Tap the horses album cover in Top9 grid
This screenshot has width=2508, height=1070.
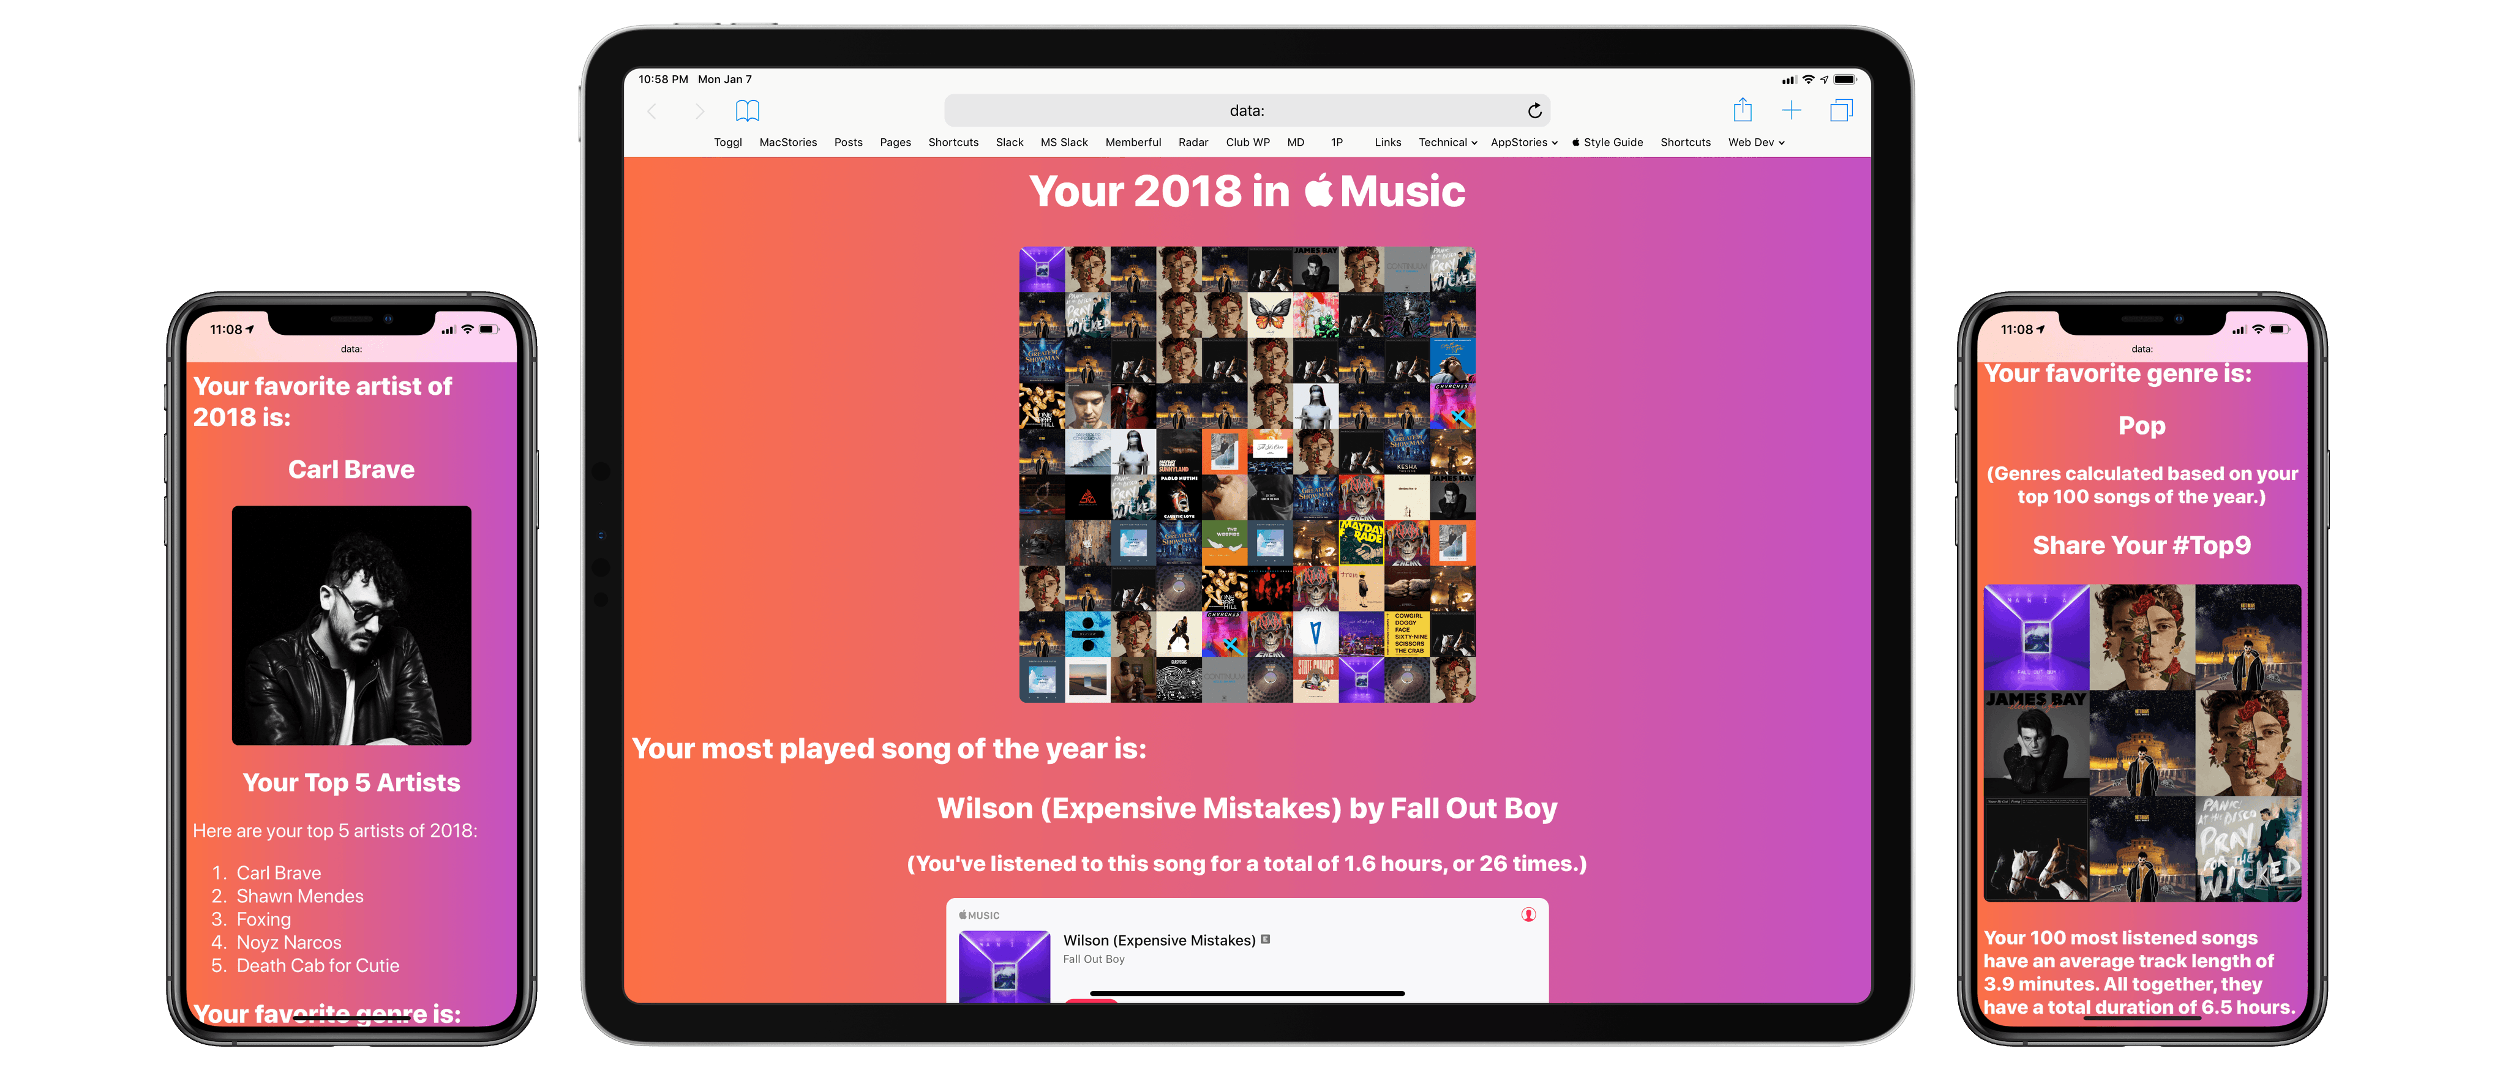tap(2037, 849)
